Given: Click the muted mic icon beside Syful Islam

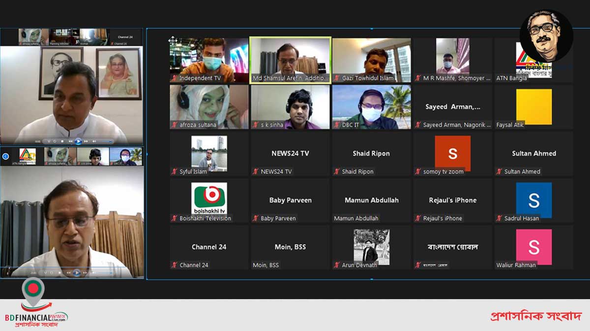Looking at the screenshot, I should tap(174, 172).
